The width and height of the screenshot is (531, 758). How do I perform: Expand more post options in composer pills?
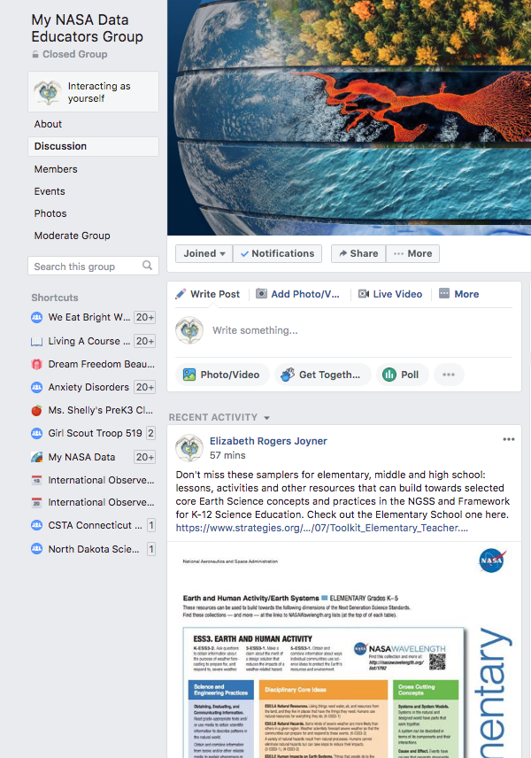pyautogui.click(x=448, y=375)
